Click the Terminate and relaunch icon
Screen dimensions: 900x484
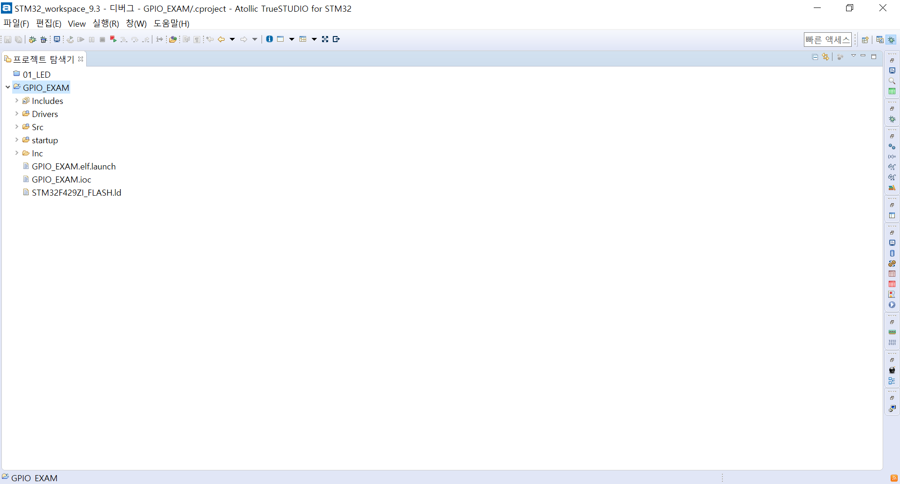113,39
